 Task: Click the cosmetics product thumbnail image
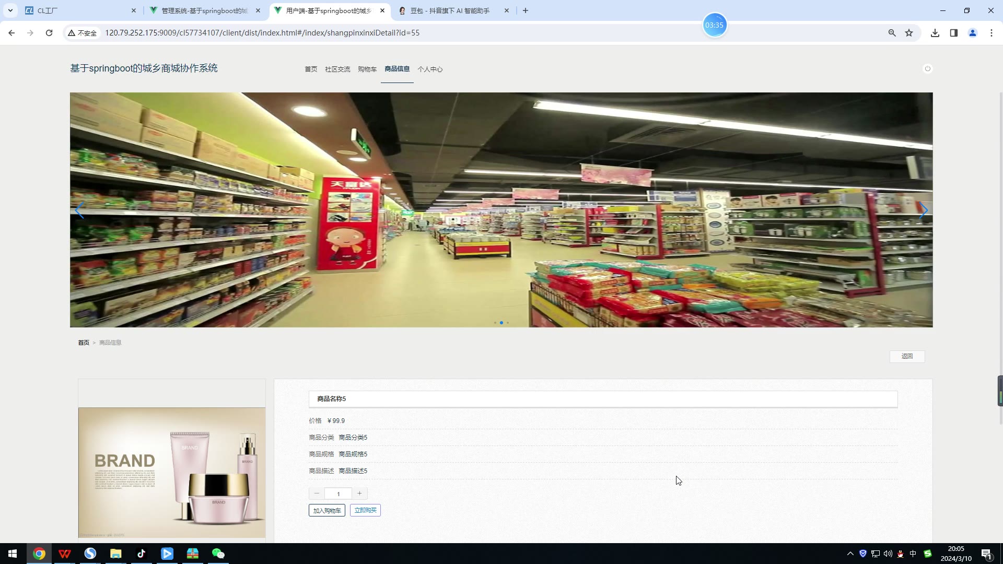coord(172,472)
